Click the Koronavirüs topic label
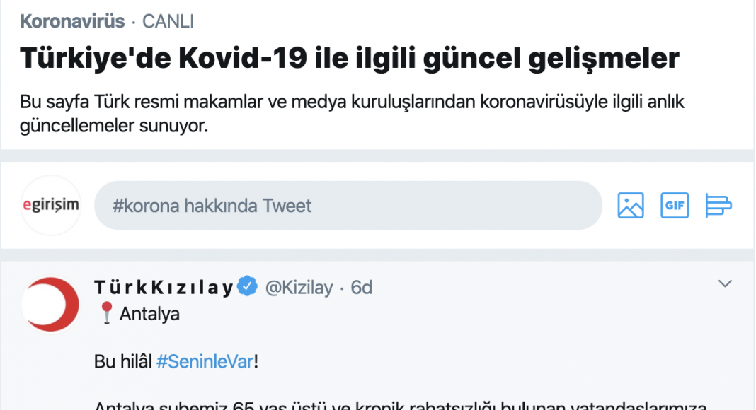Screen dimensions: 756x410 click(72, 22)
